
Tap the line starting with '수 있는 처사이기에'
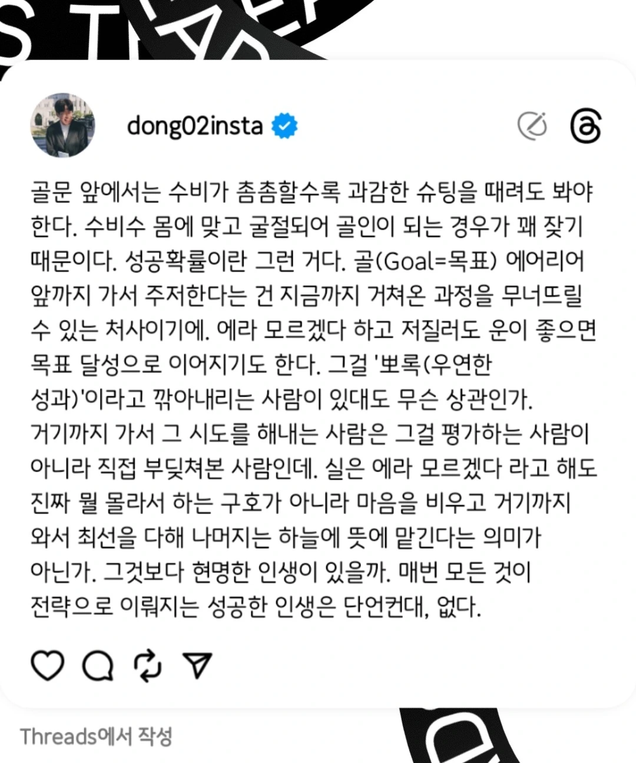313,330
